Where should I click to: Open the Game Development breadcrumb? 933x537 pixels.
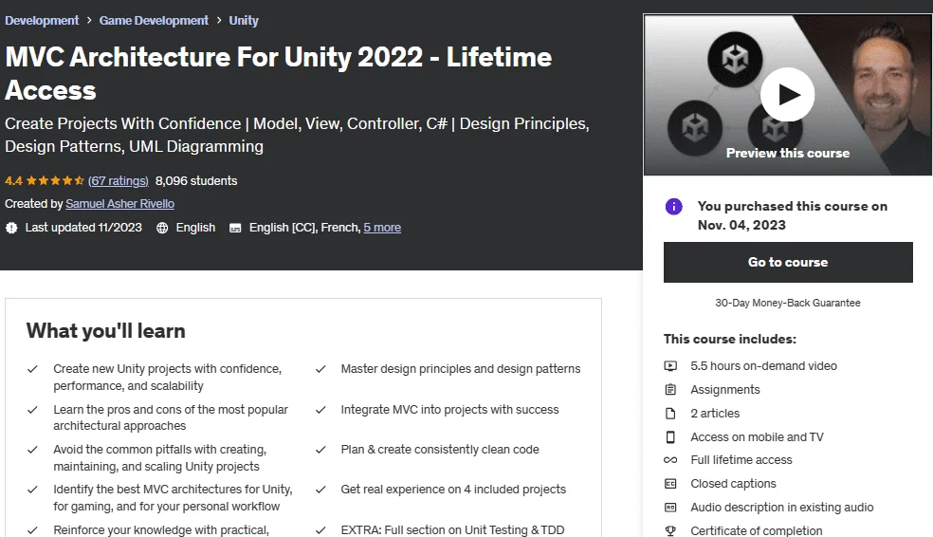(x=154, y=20)
